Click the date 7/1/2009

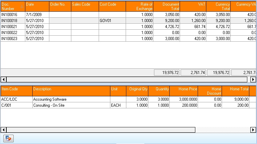point(34,15)
